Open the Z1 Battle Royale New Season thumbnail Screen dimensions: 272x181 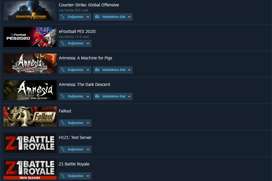pyautogui.click(x=30, y=169)
